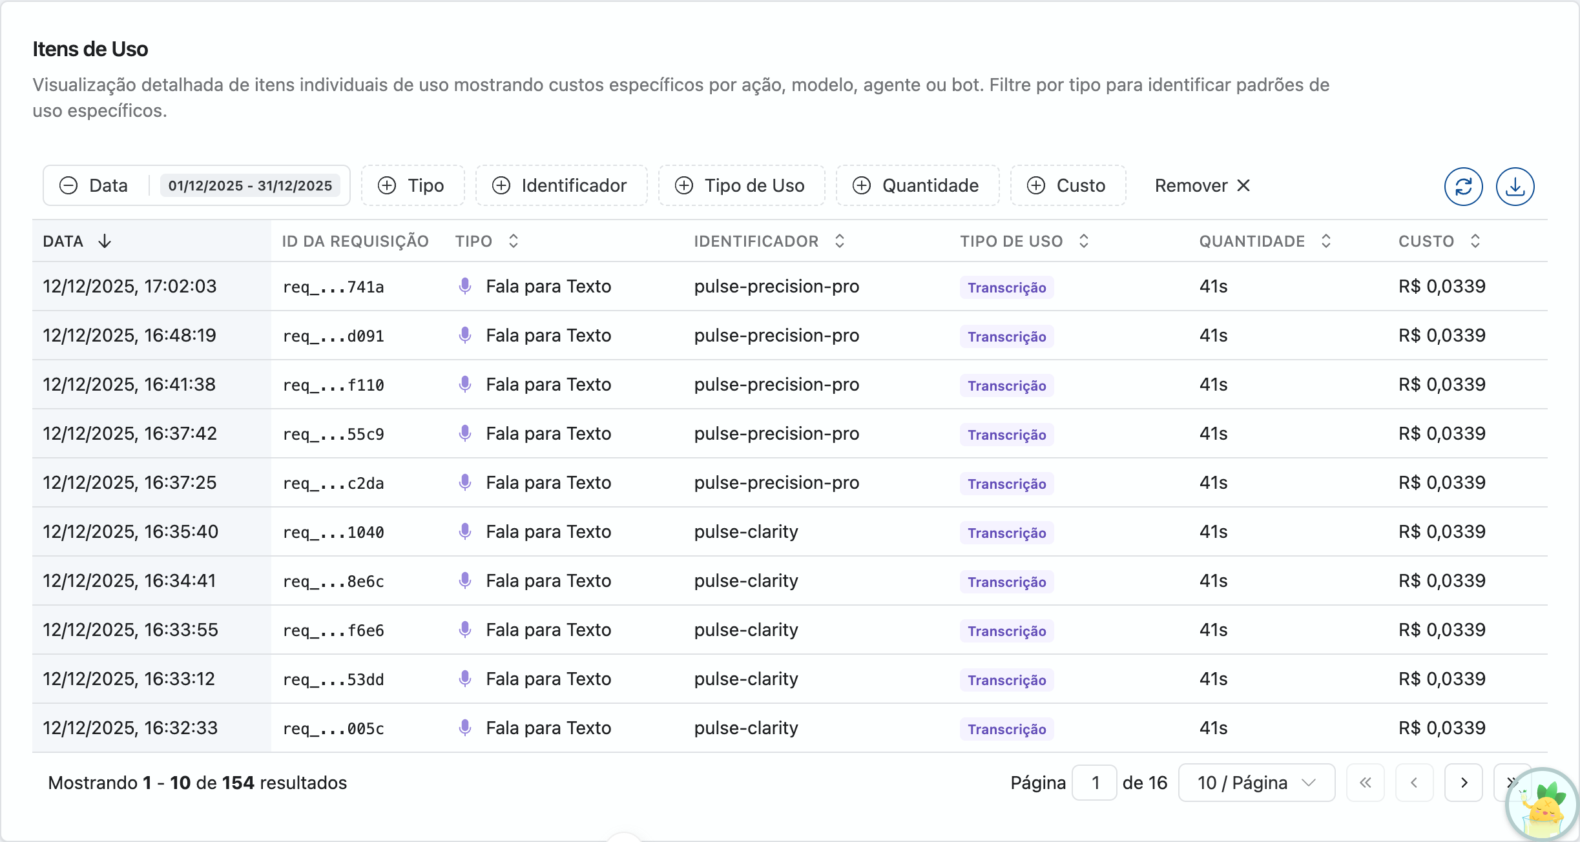Add the Identificador filter
The height and width of the screenshot is (842, 1580).
(561, 186)
